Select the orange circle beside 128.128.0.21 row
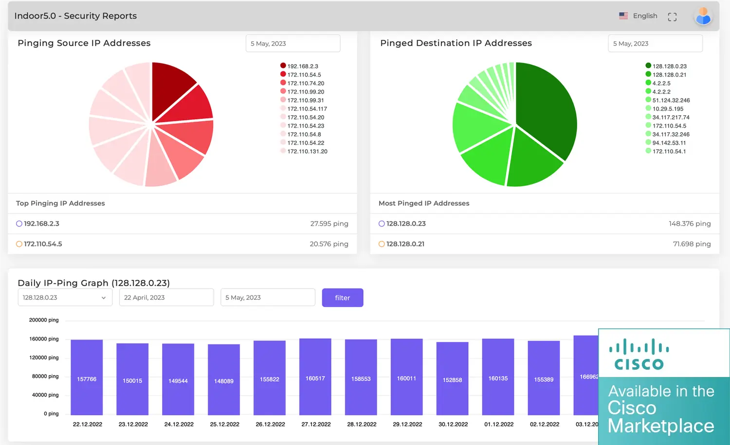 [382, 244]
